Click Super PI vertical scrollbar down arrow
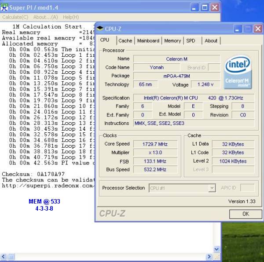 click(x=216, y=249)
